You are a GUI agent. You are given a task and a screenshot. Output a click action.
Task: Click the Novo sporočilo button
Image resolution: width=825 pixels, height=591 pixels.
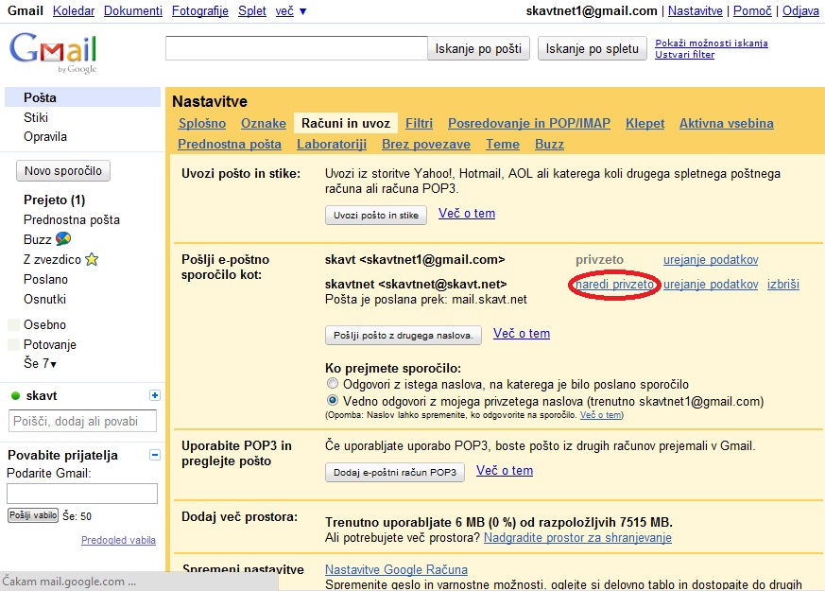coord(63,170)
